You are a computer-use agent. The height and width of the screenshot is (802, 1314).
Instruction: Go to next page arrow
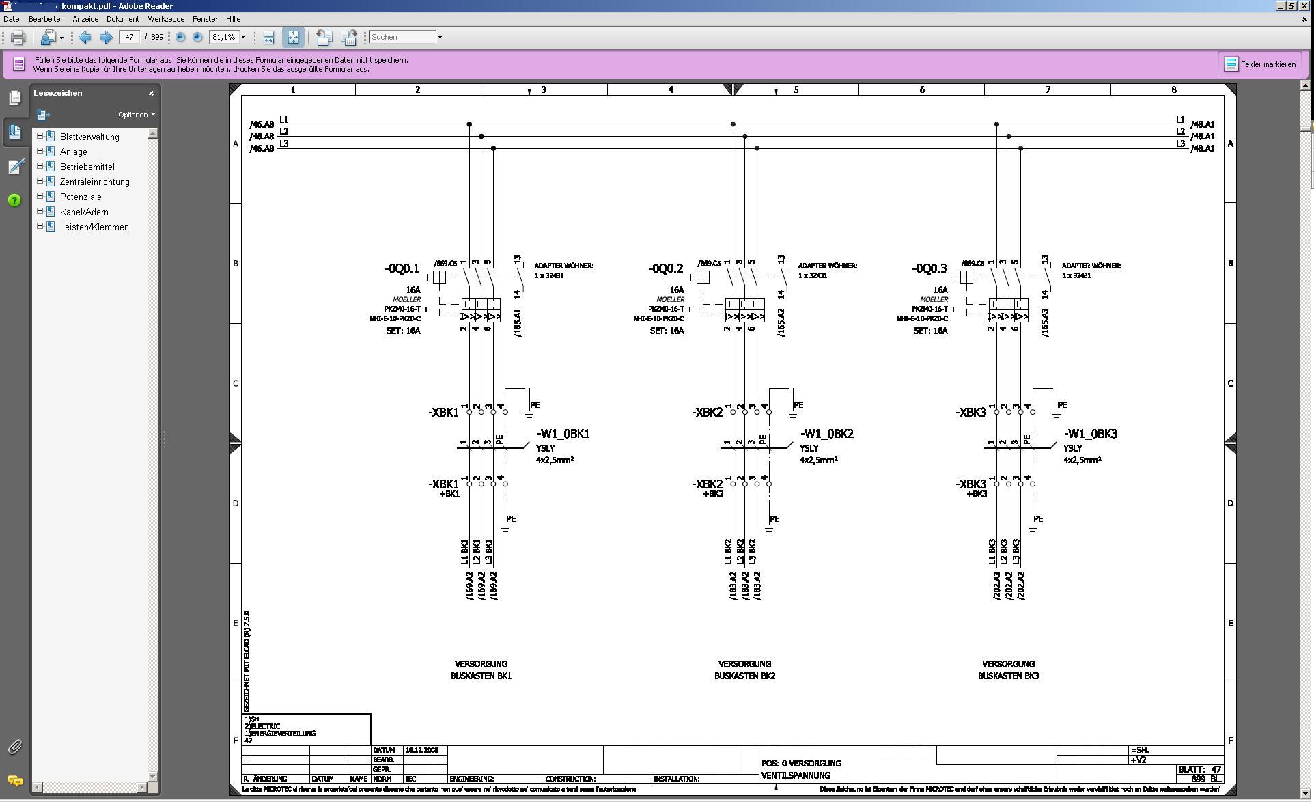[x=106, y=38]
